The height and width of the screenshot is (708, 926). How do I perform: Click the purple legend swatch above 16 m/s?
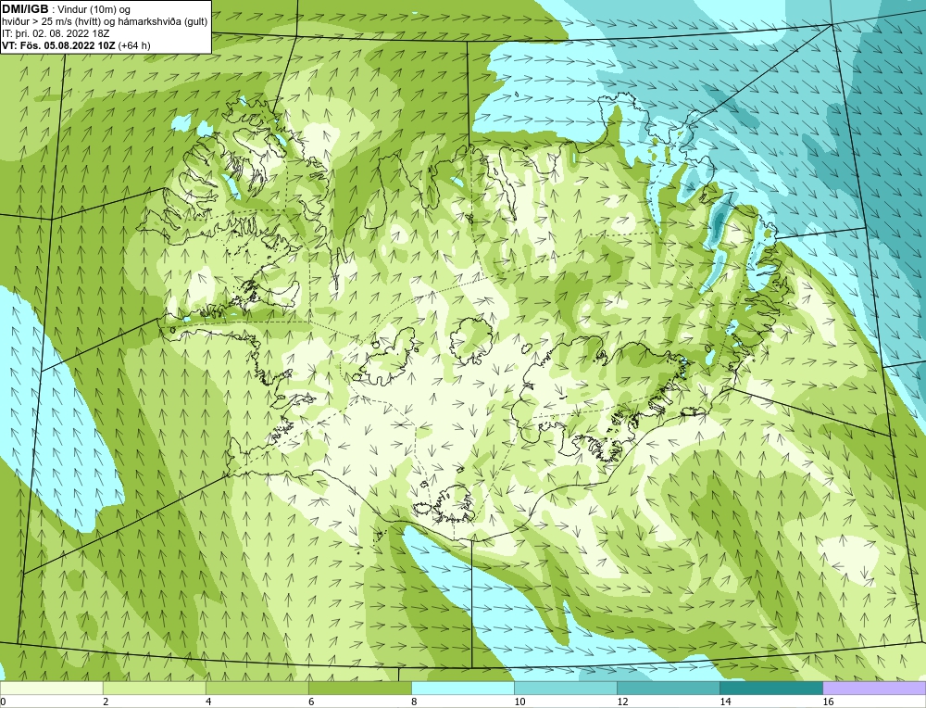click(x=874, y=688)
